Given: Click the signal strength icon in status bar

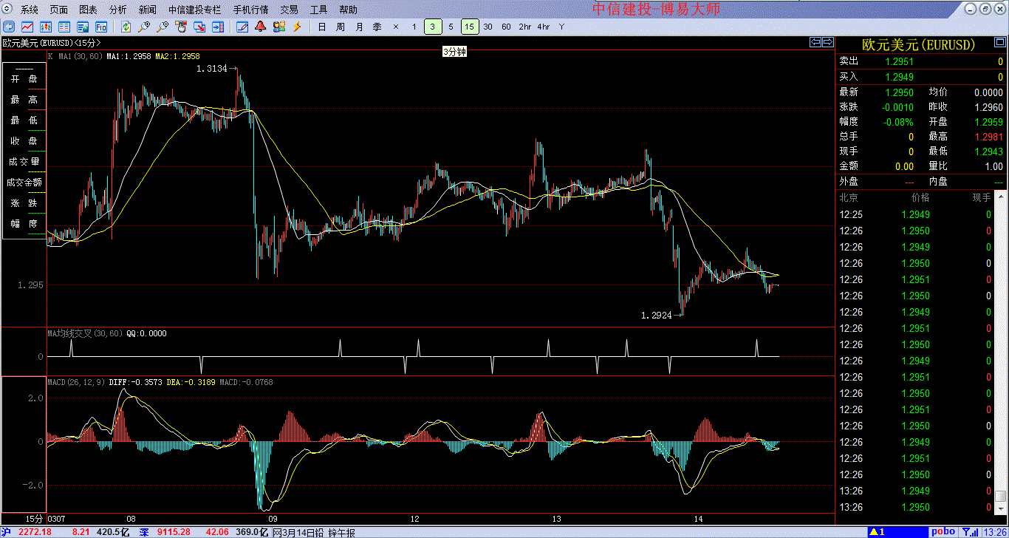Looking at the screenshot, I should pyautogui.click(x=968, y=531).
